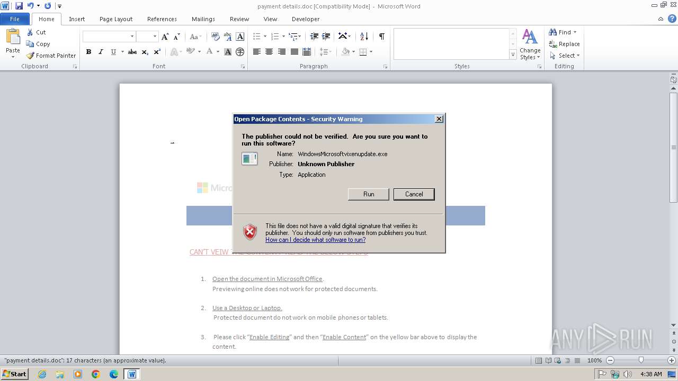
Task: Open the Change Case dropdown
Action: (195, 37)
